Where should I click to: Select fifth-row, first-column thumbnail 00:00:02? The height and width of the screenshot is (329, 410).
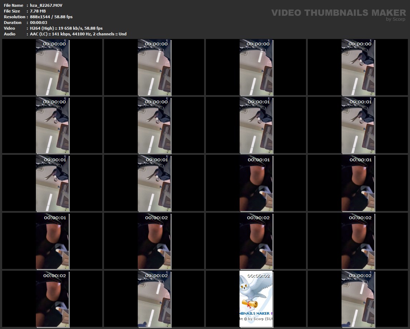(53, 299)
